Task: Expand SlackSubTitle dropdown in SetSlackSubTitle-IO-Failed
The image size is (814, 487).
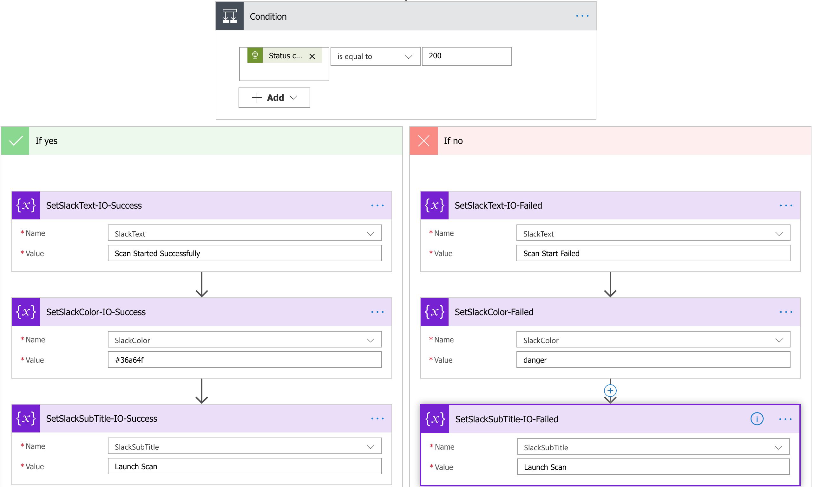Action: click(x=778, y=447)
